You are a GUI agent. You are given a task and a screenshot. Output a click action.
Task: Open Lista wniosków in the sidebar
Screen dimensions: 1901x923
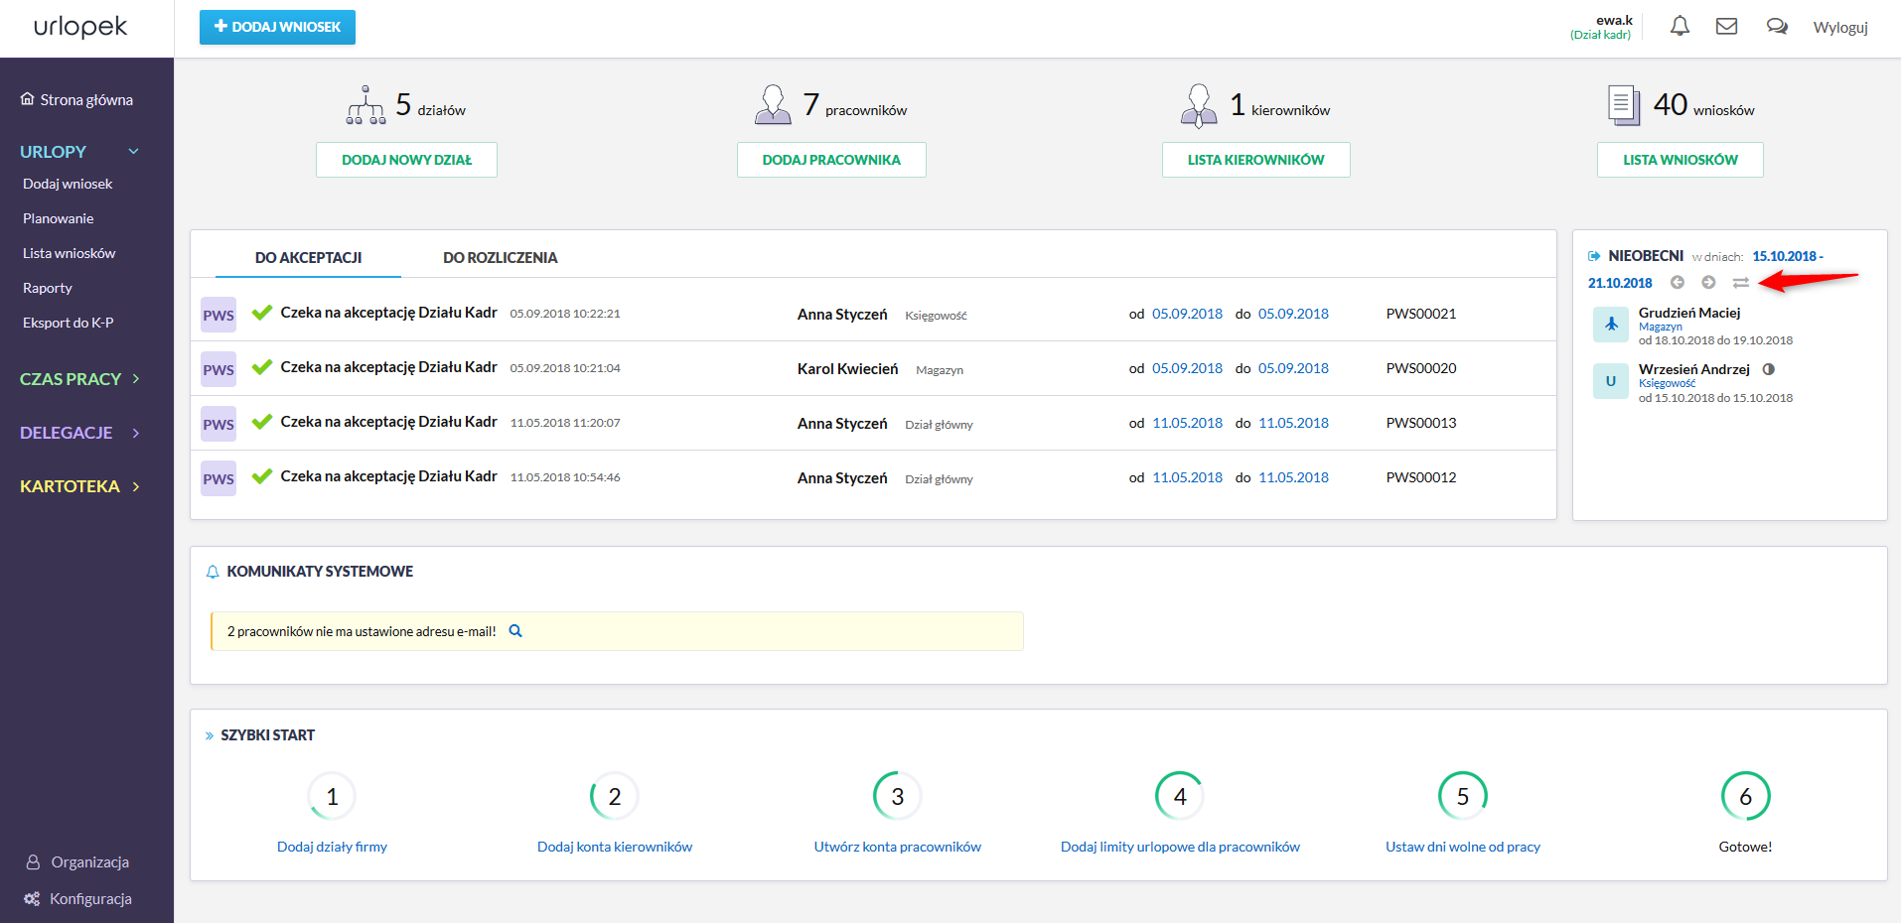click(70, 253)
